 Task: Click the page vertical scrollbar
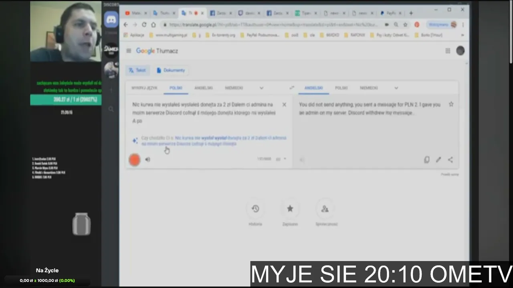click(511, 32)
